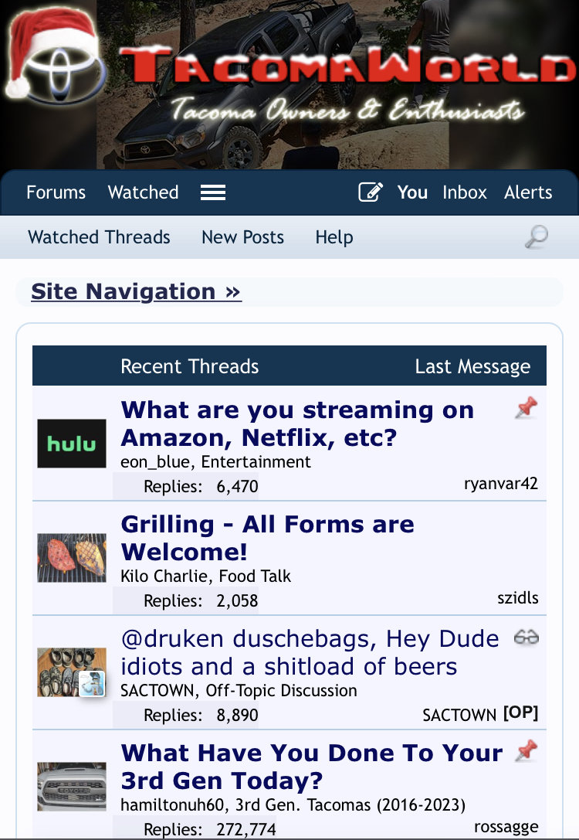
Task: Click the glasses watched icon on SACTOWN thread
Action: click(526, 637)
